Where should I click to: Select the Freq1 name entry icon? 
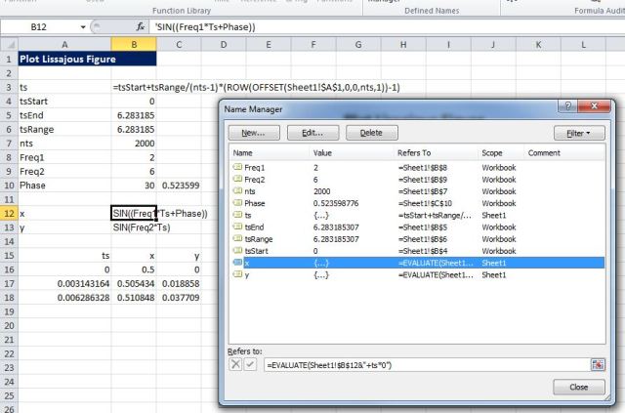pos(237,168)
